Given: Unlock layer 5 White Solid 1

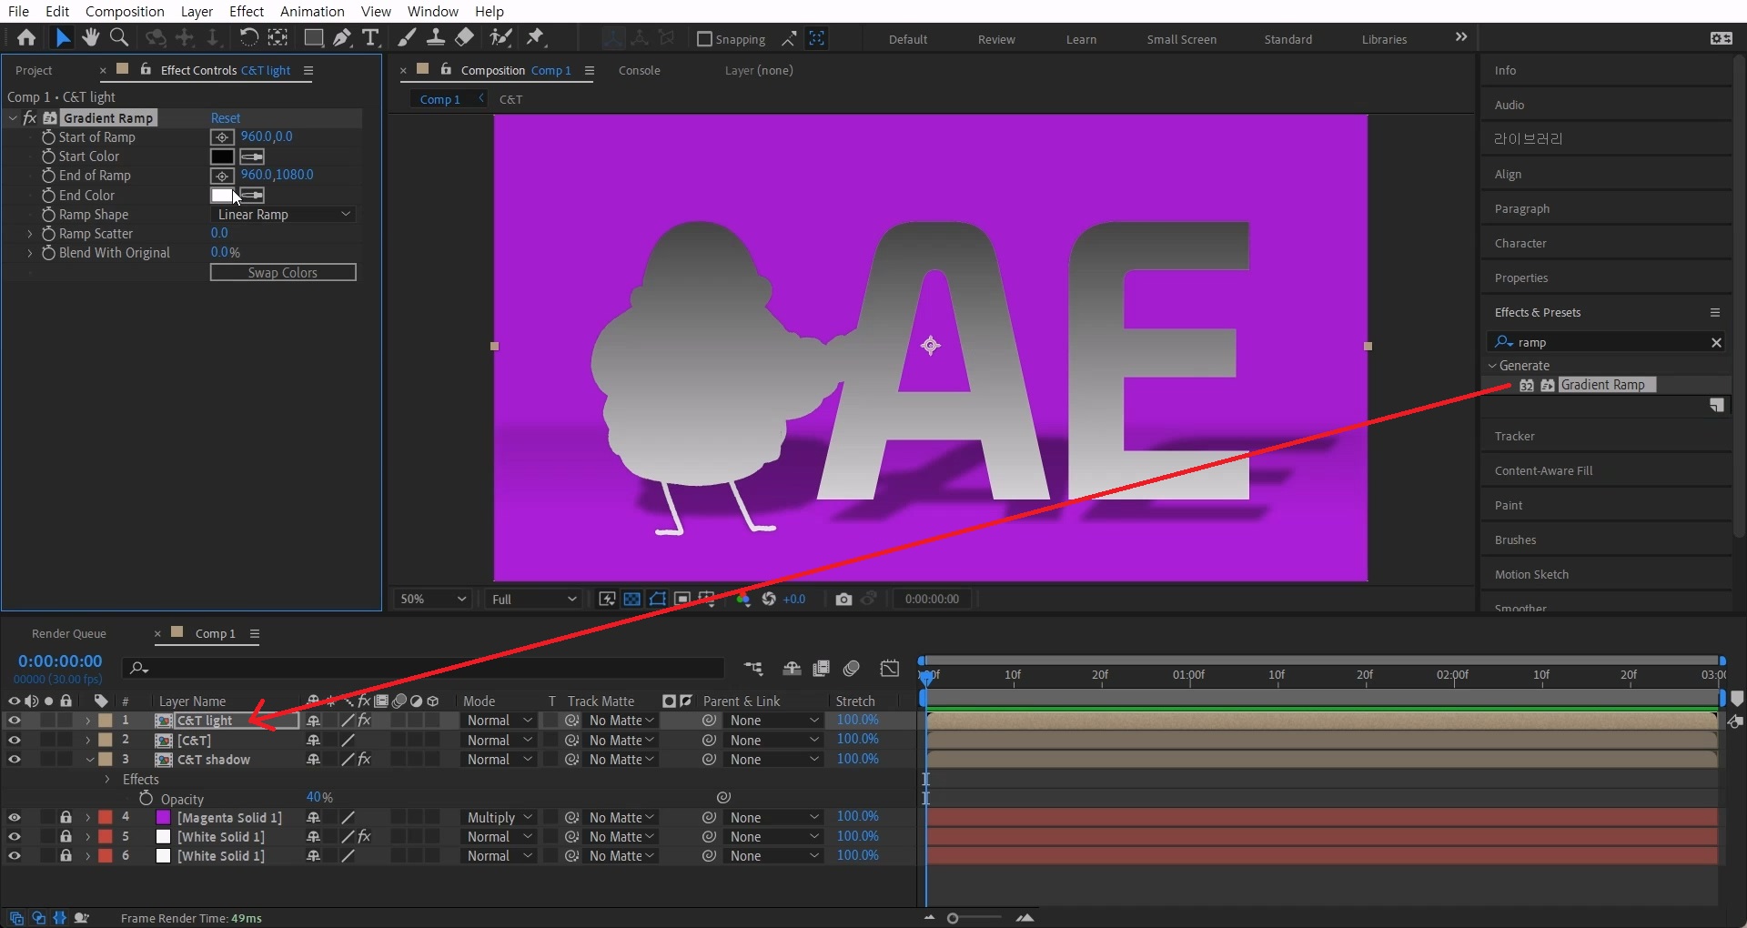Looking at the screenshot, I should pos(66,836).
